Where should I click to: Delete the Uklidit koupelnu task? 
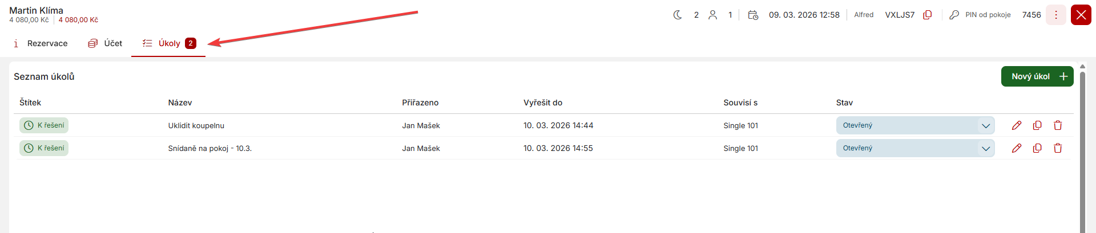pos(1058,125)
